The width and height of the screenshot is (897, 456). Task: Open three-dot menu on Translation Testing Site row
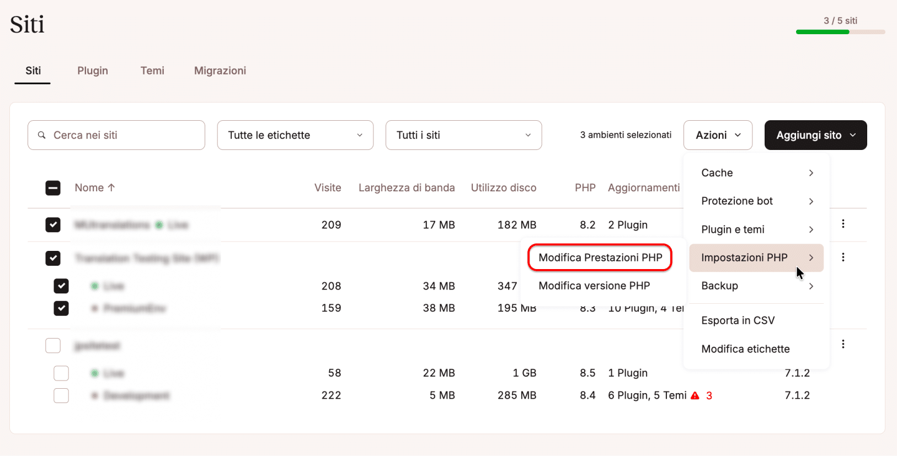point(843,257)
